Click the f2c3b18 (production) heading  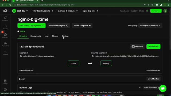point(32,47)
